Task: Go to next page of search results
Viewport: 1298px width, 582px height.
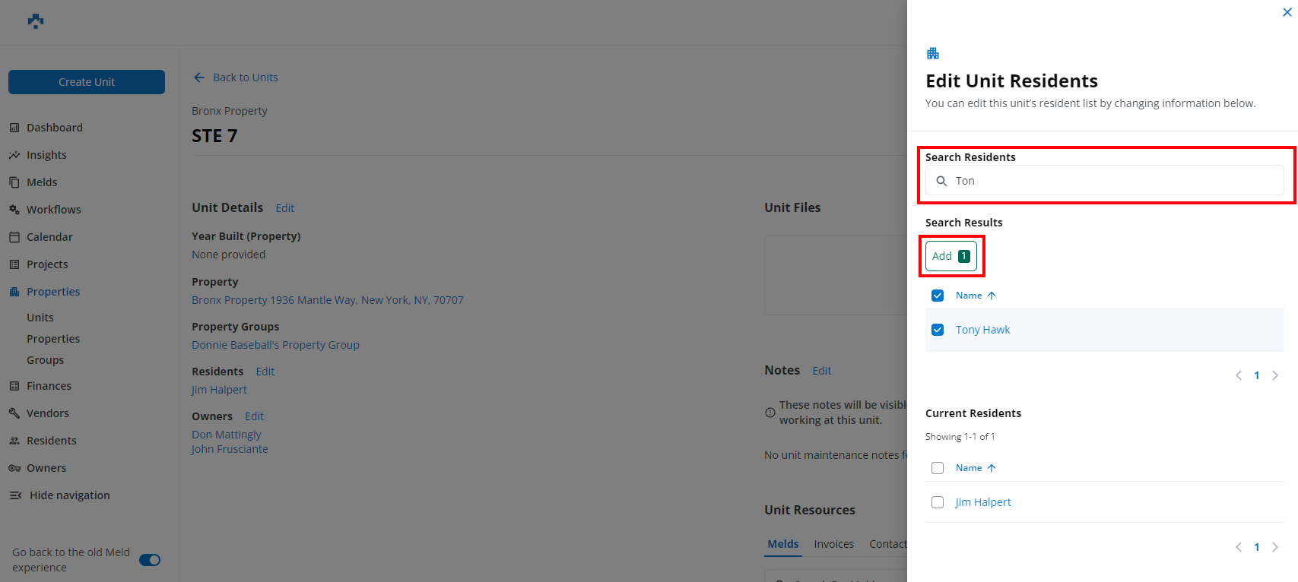Action: [x=1275, y=375]
